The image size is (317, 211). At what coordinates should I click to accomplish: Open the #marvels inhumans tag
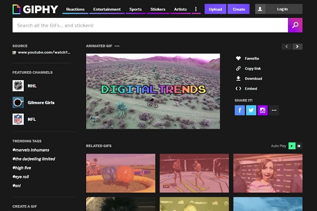[31, 150]
